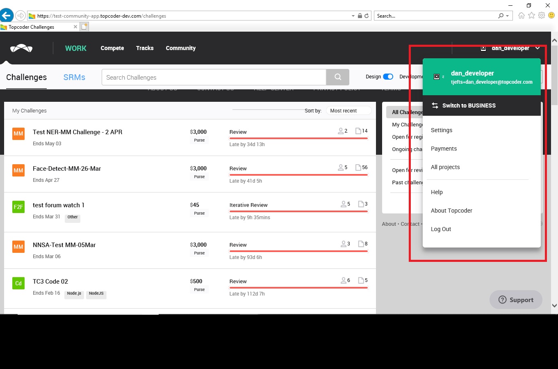Select About Topcoder in the user menu
Image resolution: width=558 pixels, height=369 pixels.
[451, 211]
